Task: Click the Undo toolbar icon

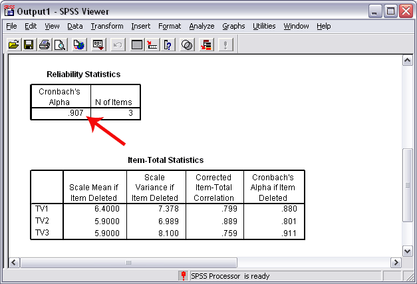Action: pyautogui.click(x=118, y=45)
